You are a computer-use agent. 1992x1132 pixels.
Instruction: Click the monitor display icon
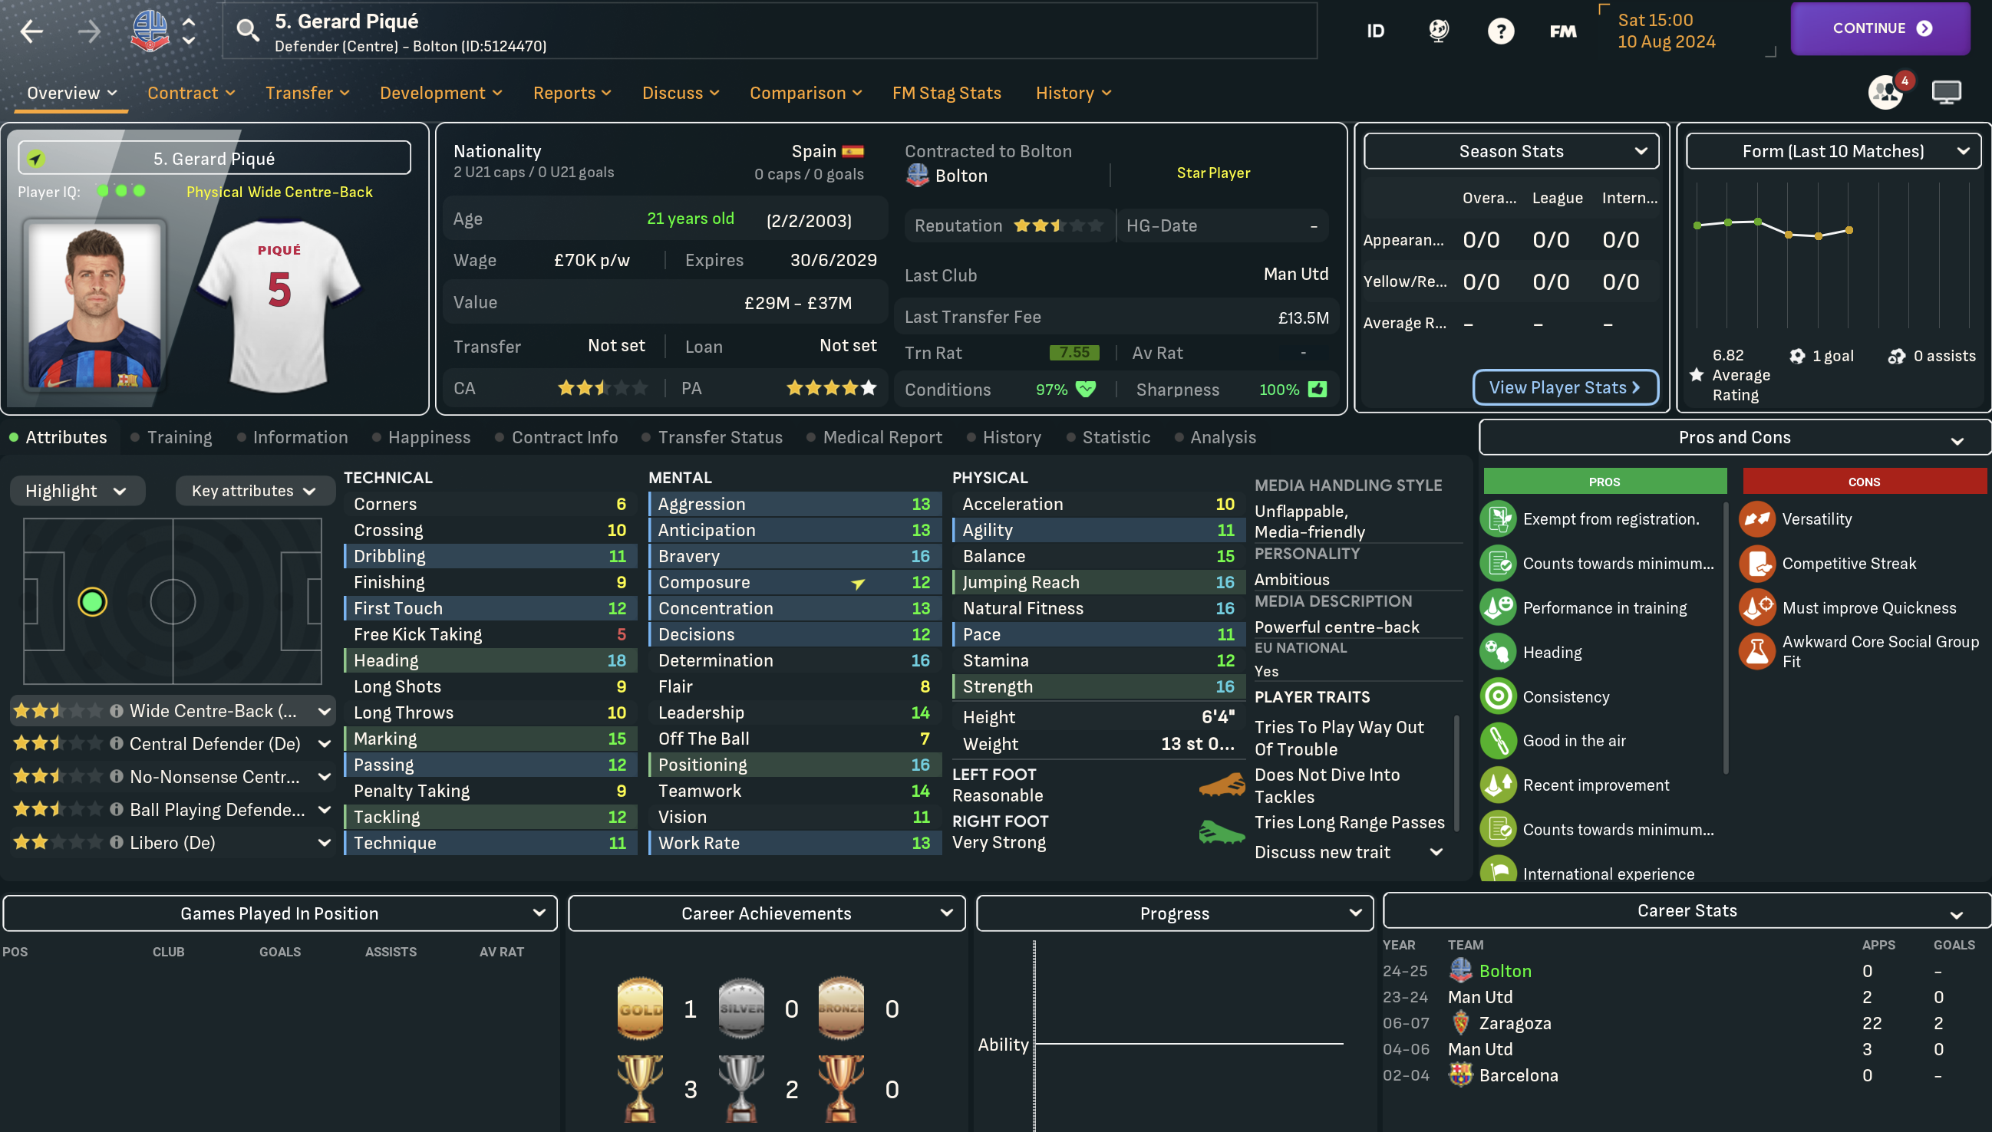(1946, 93)
